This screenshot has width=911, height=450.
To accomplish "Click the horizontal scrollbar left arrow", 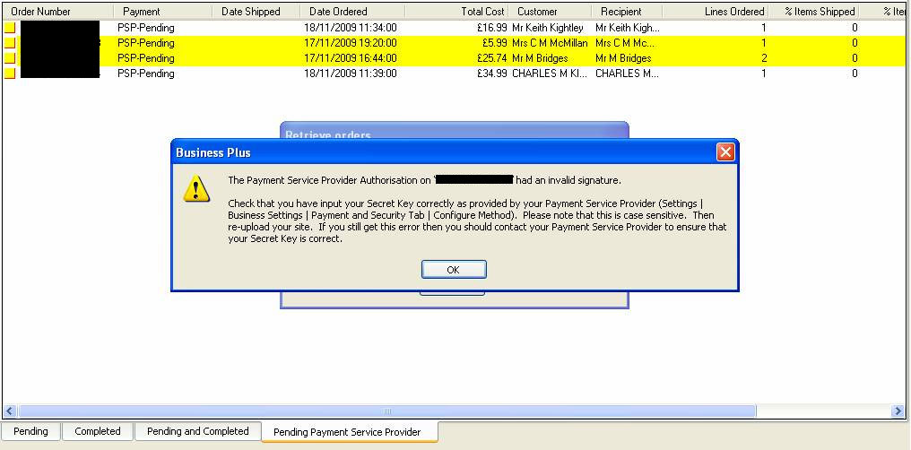I will click(10, 411).
